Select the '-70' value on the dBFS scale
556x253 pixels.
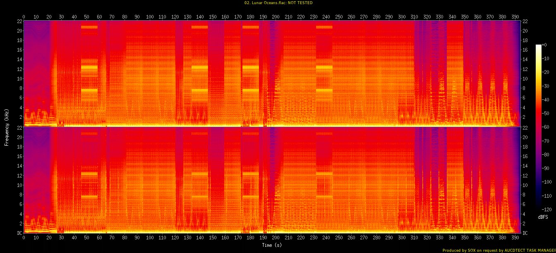[545, 141]
